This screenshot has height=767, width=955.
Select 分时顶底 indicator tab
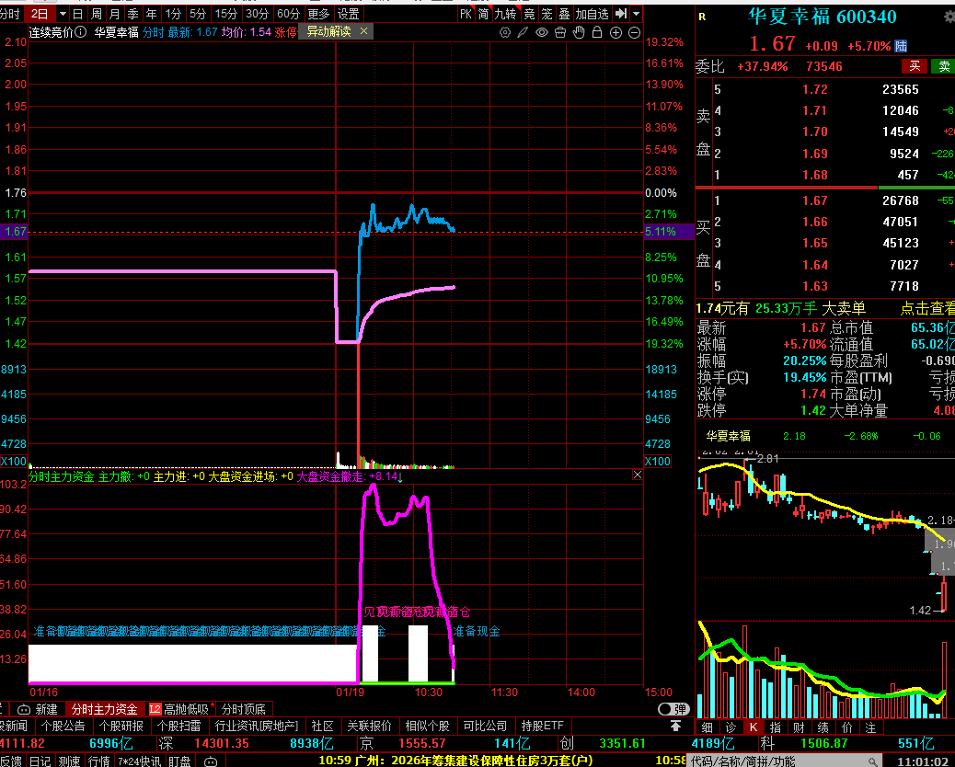(244, 709)
